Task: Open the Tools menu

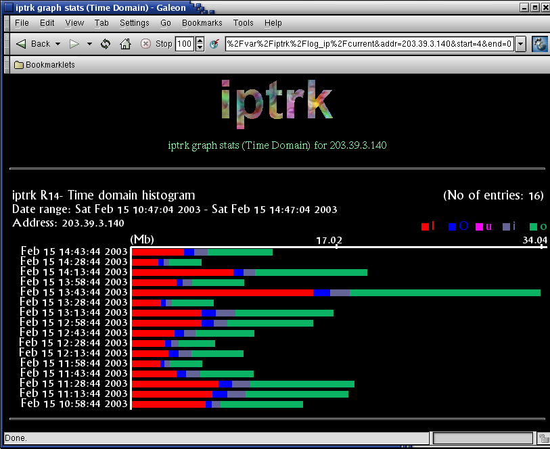Action: (x=244, y=23)
